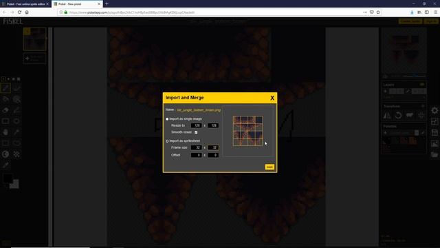This screenshot has width=440, height=248.
Task: Select the Lasso selection tool
Action: coord(16,143)
